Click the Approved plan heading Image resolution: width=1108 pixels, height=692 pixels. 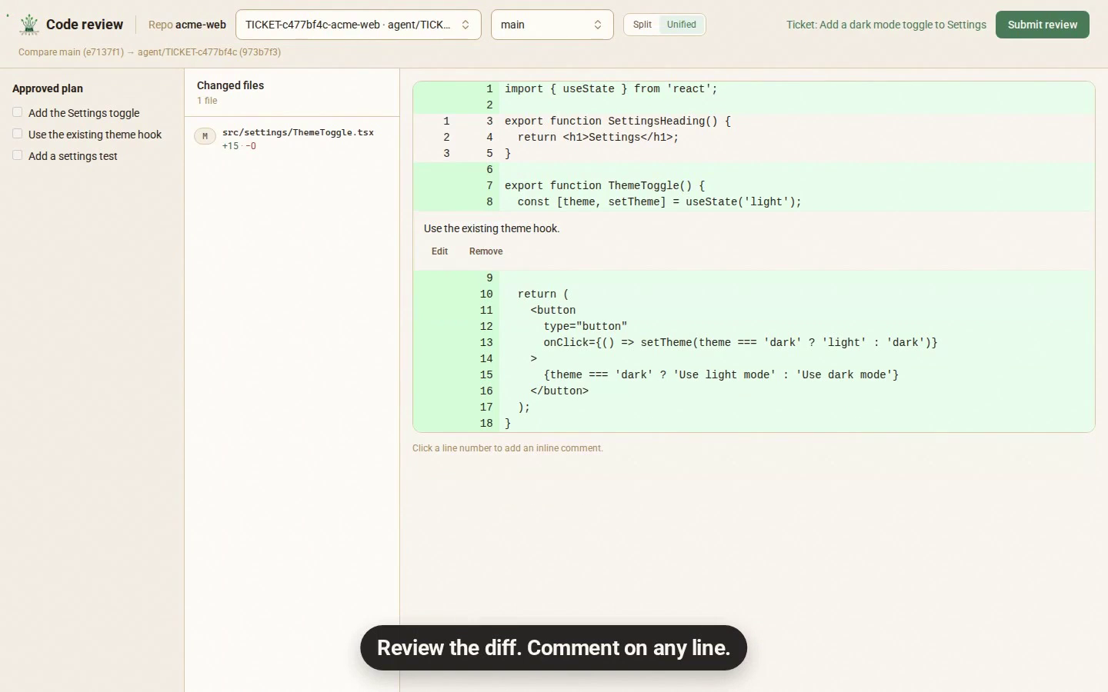[x=48, y=88]
